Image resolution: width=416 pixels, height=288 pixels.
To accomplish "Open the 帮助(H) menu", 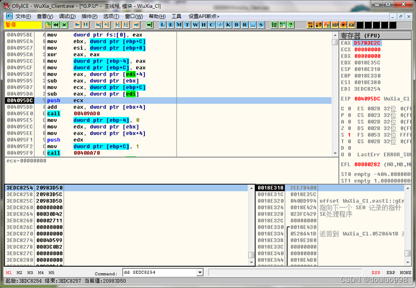I will (157, 17).
